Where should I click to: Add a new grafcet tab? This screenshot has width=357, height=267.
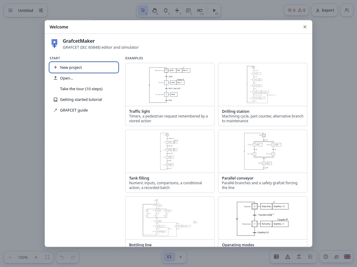click(x=180, y=257)
